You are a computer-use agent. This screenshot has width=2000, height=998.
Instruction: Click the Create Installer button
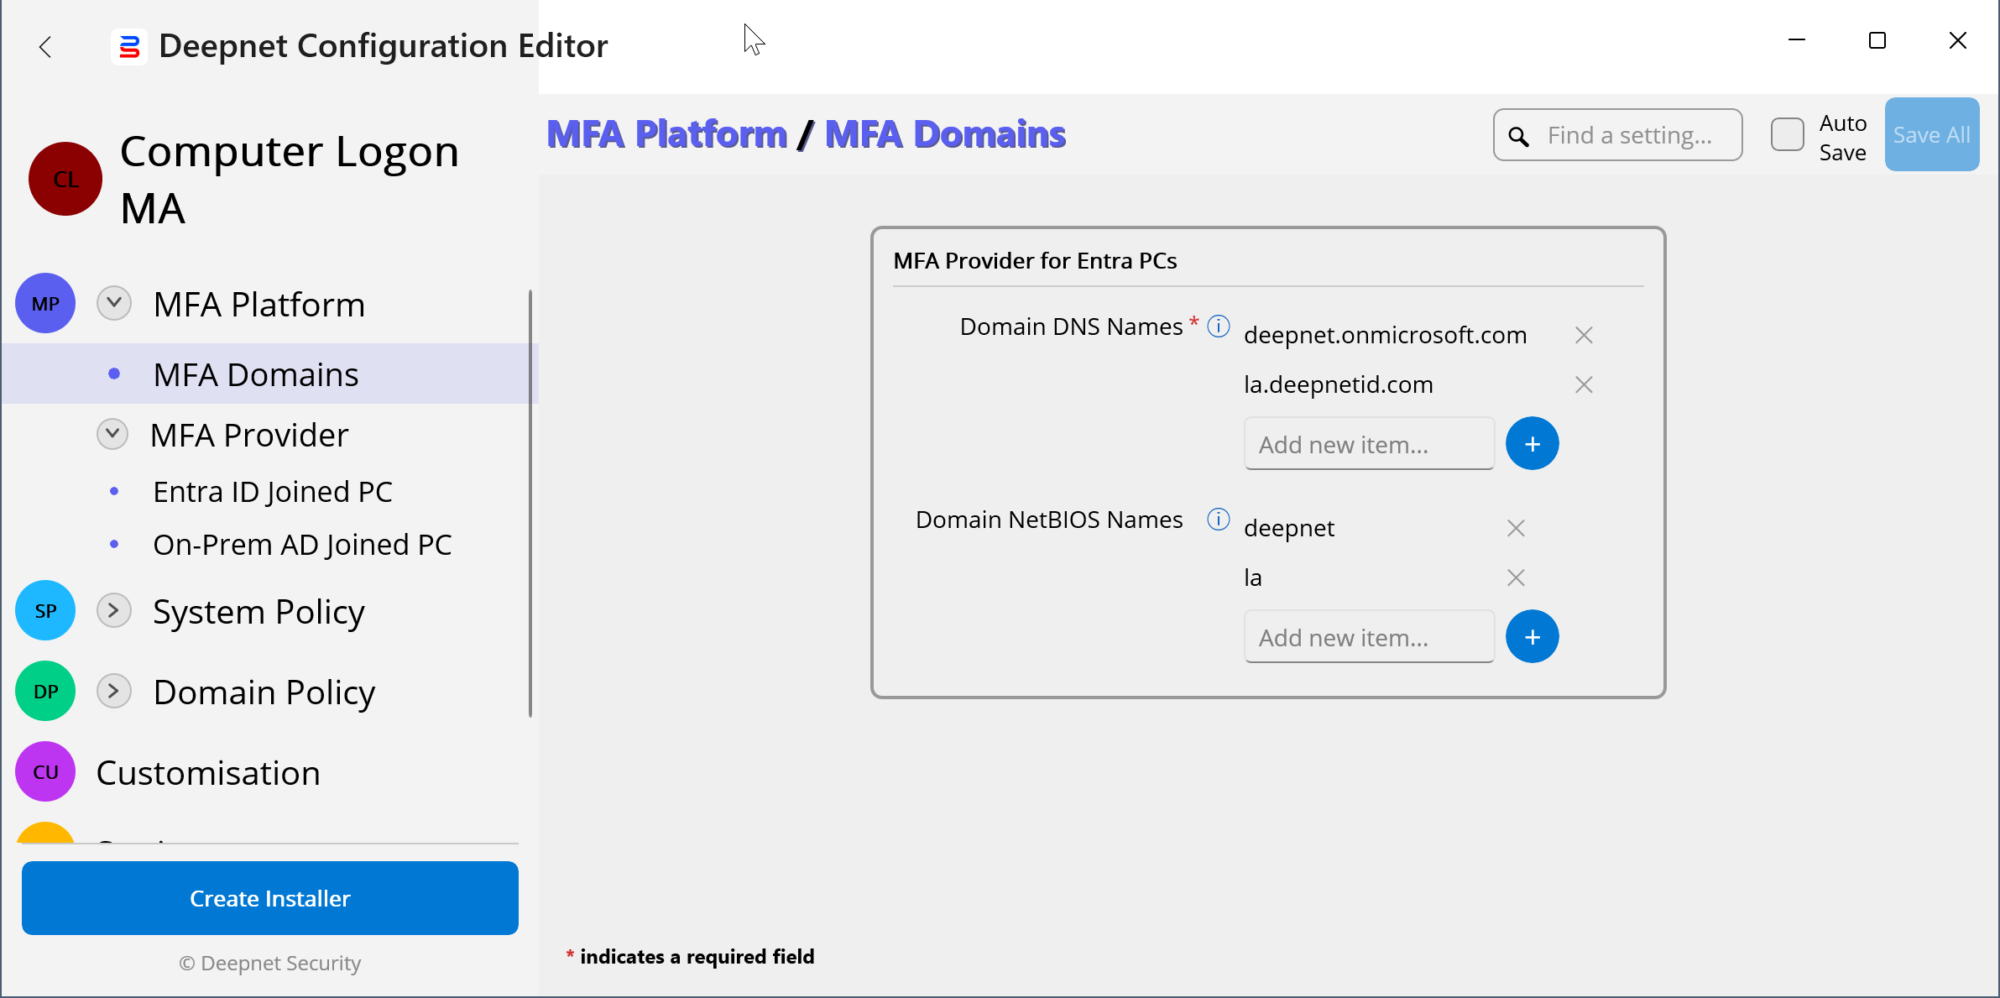269,898
